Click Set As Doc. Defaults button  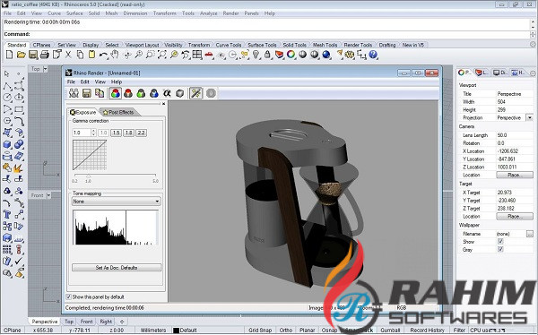[x=117, y=268]
